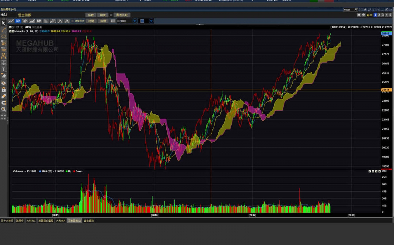Click the pin window icon

coord(365,10)
